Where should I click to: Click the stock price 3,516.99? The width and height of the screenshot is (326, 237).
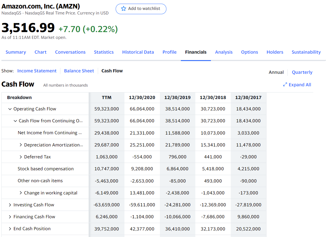pyautogui.click(x=28, y=28)
